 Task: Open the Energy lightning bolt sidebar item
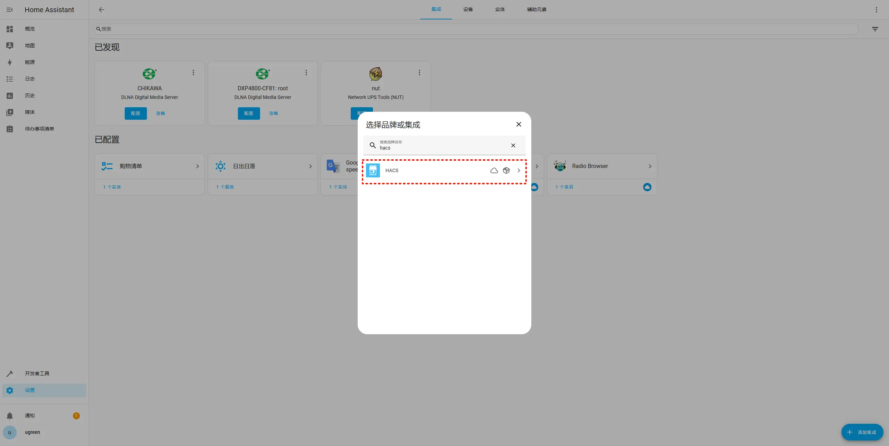[x=10, y=62]
